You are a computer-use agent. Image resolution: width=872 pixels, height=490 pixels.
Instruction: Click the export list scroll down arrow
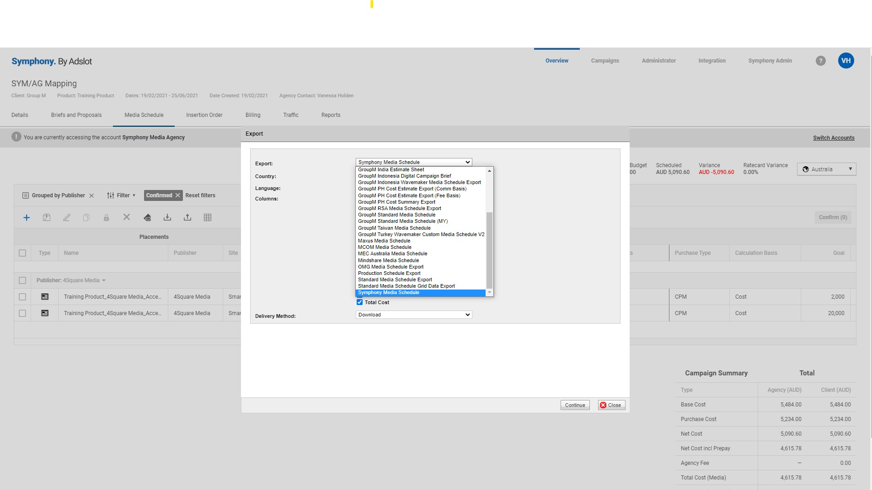point(489,292)
